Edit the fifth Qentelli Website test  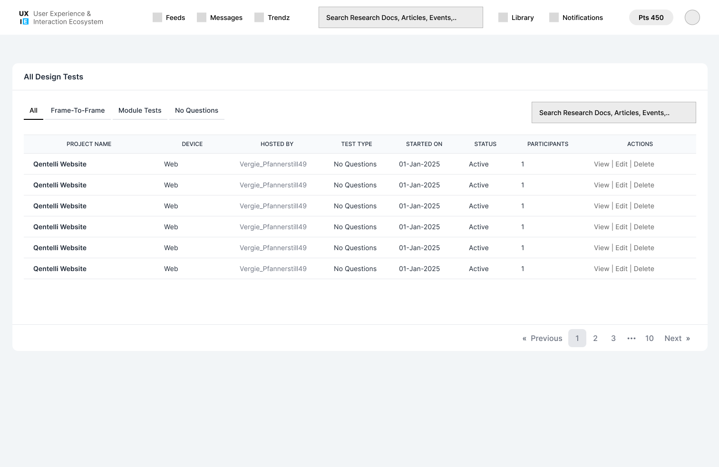tap(622, 248)
